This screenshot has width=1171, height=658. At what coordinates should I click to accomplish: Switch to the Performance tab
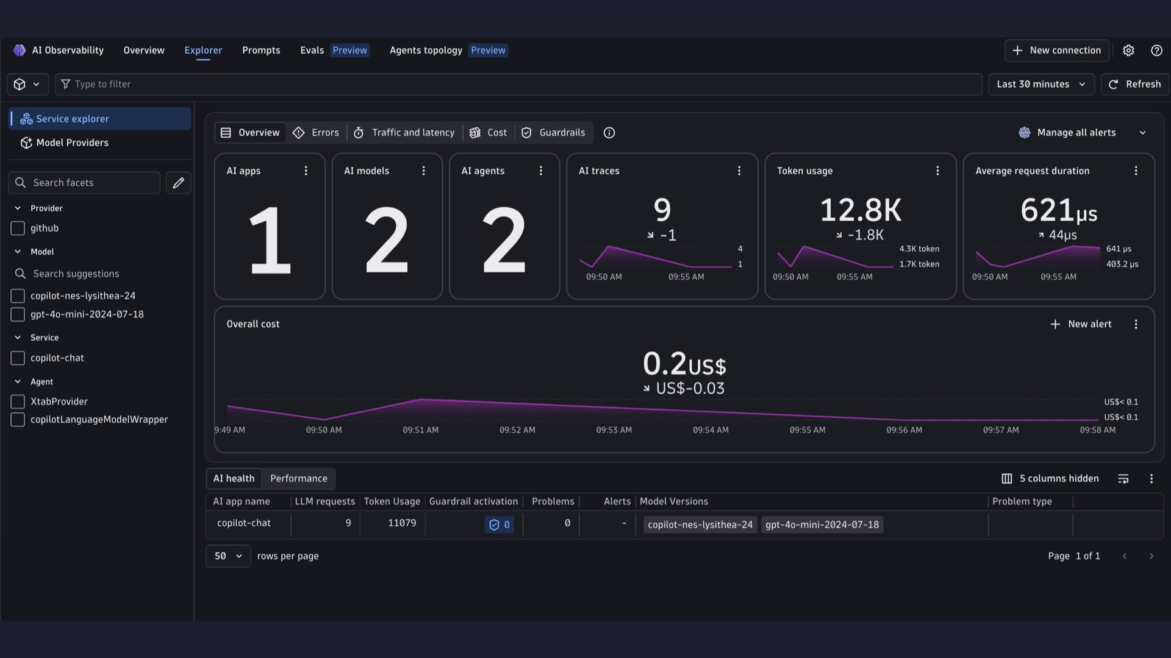tap(299, 479)
